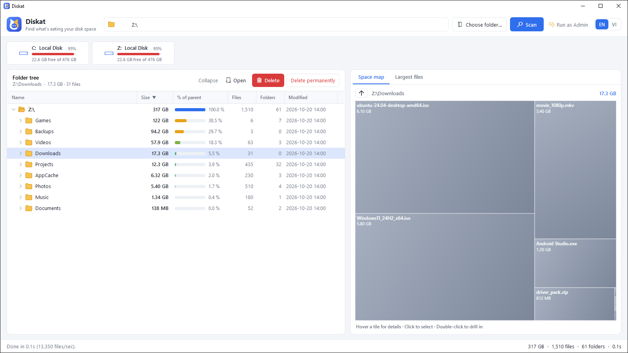Sort by the Modified column header
Viewport: 628px width, 353px height.
[x=311, y=97]
